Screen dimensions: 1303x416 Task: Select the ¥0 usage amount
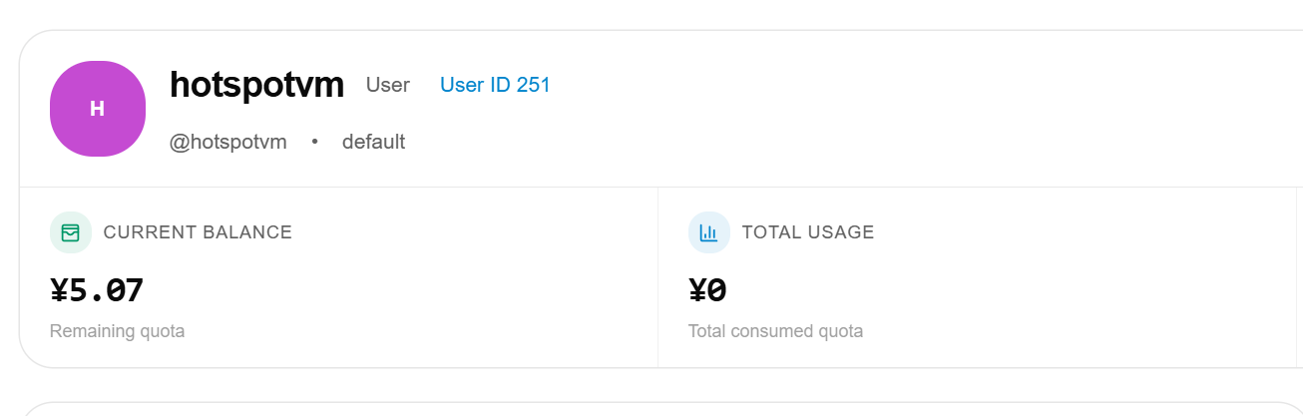point(707,290)
